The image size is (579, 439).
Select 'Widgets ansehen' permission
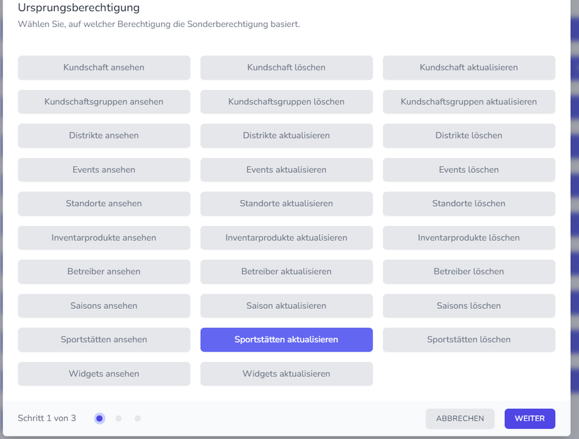coord(104,374)
